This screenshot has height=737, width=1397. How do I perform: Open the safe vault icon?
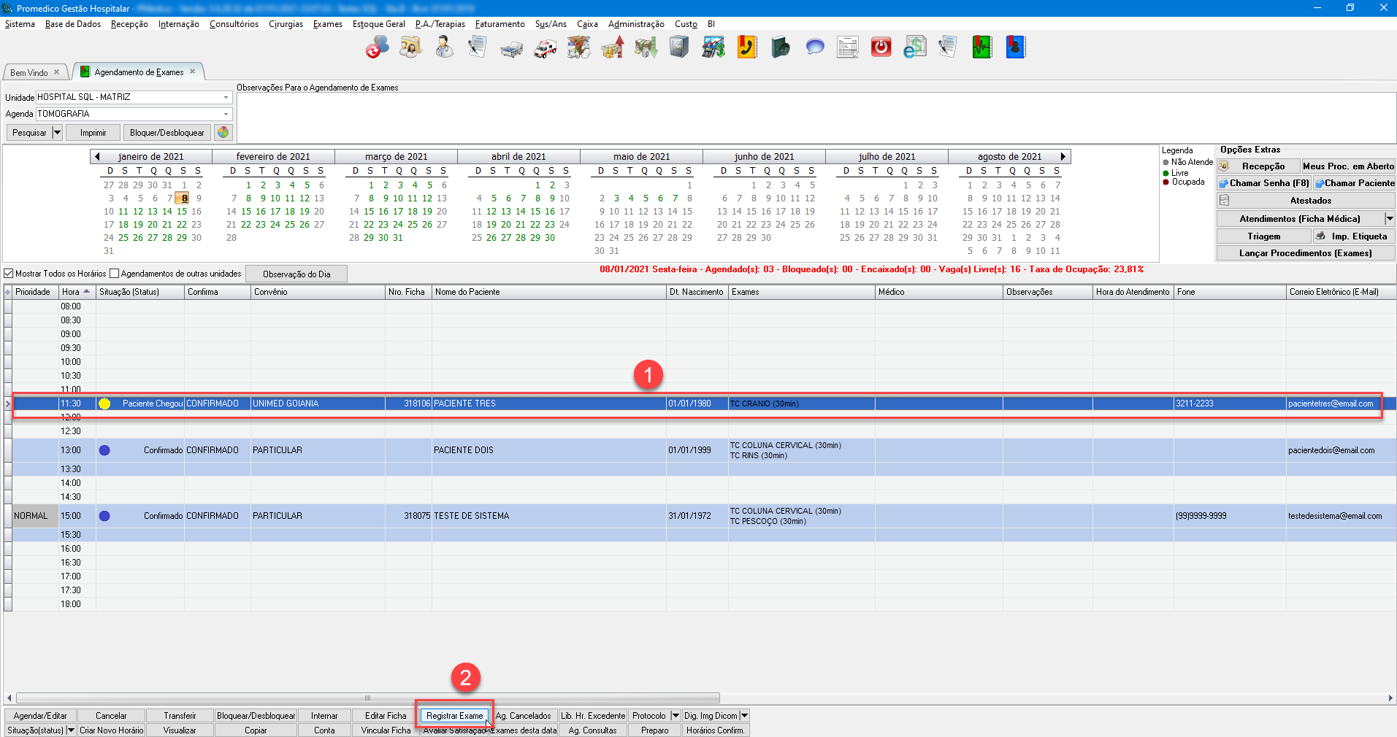click(679, 48)
